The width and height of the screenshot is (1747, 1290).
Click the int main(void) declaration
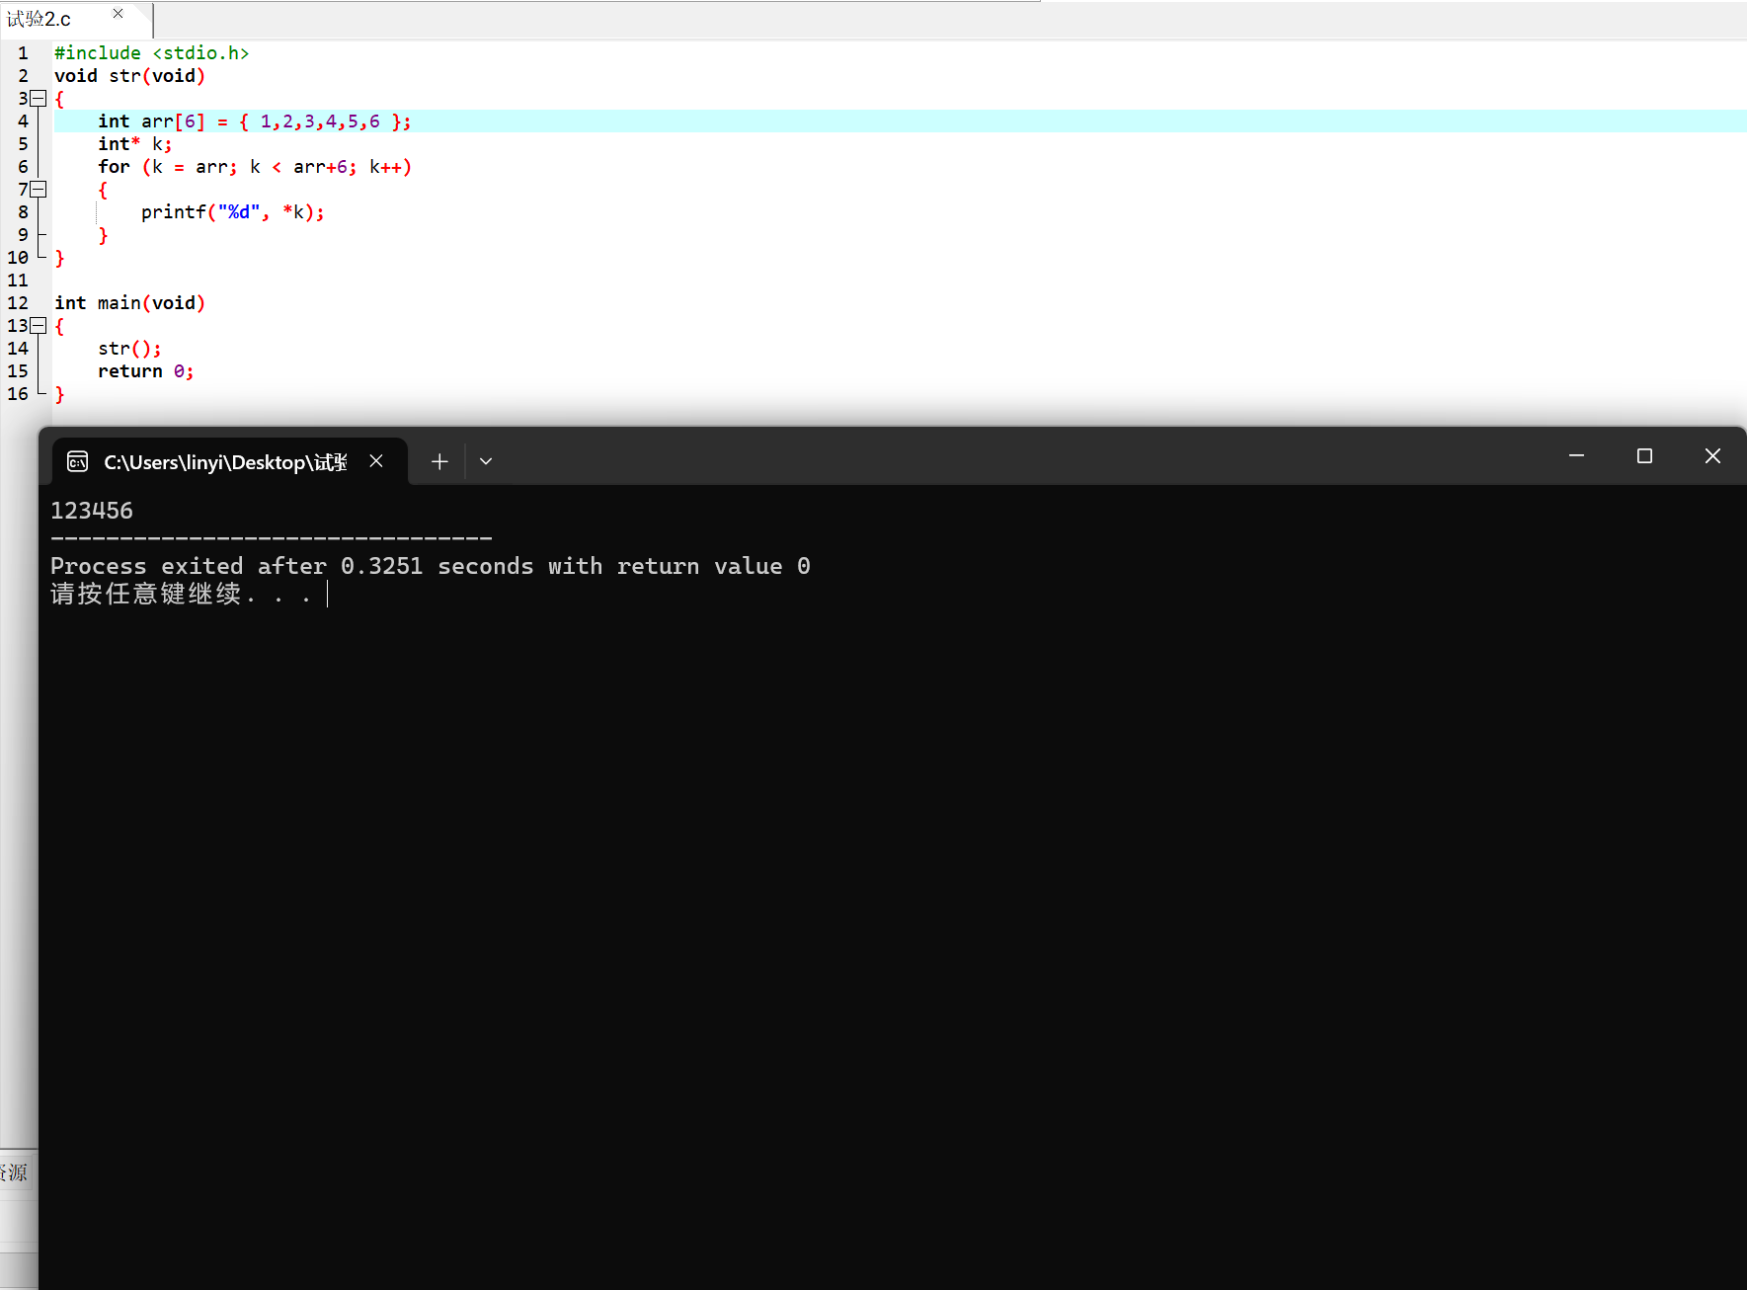[129, 303]
